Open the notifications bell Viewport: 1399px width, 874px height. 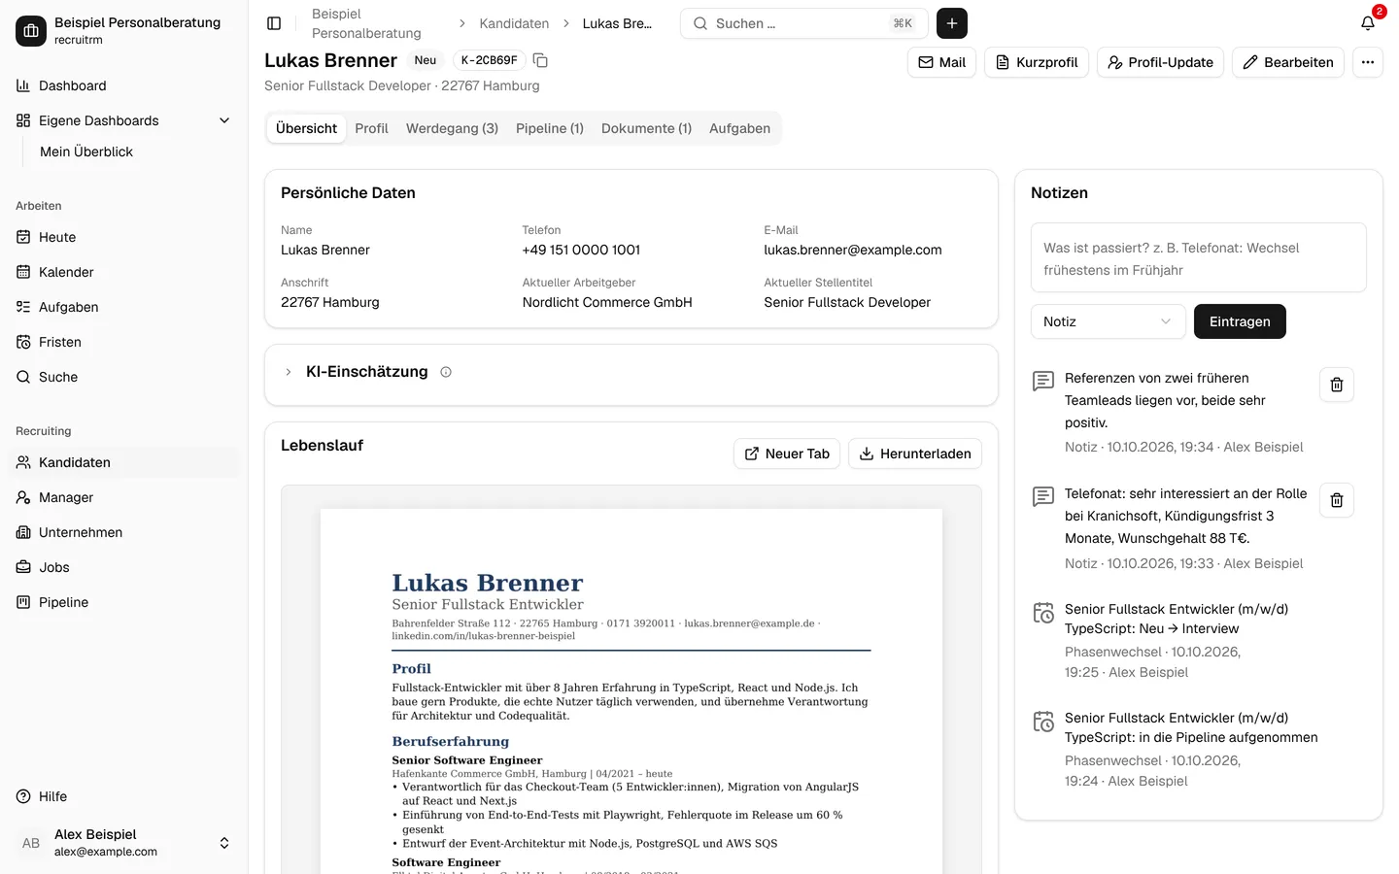click(x=1368, y=23)
